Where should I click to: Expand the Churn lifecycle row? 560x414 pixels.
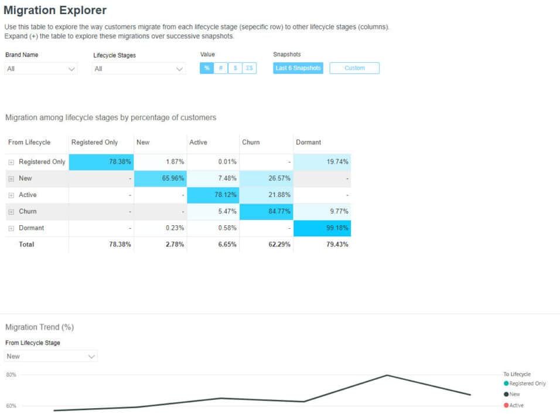11,211
